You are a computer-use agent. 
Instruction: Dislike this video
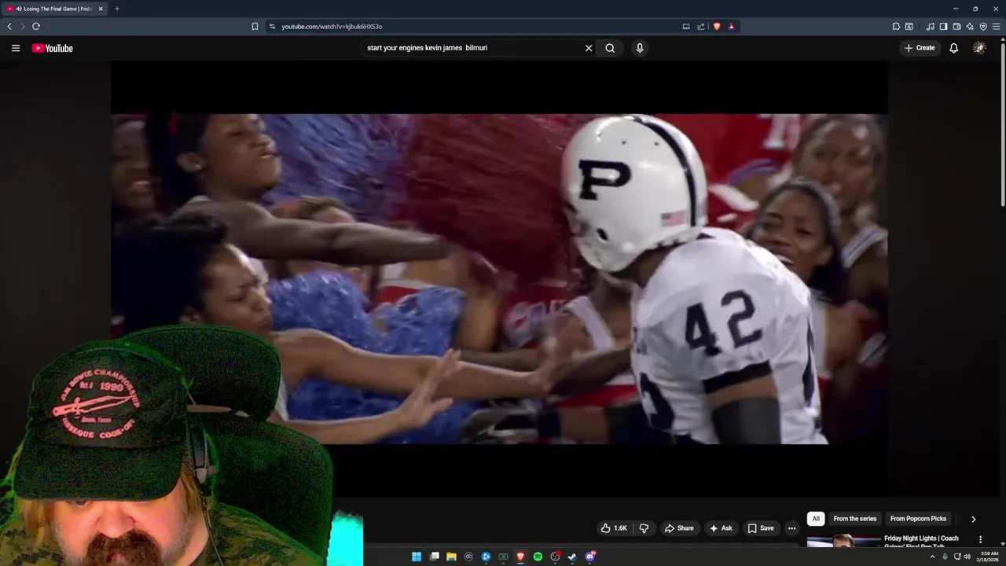tap(644, 528)
